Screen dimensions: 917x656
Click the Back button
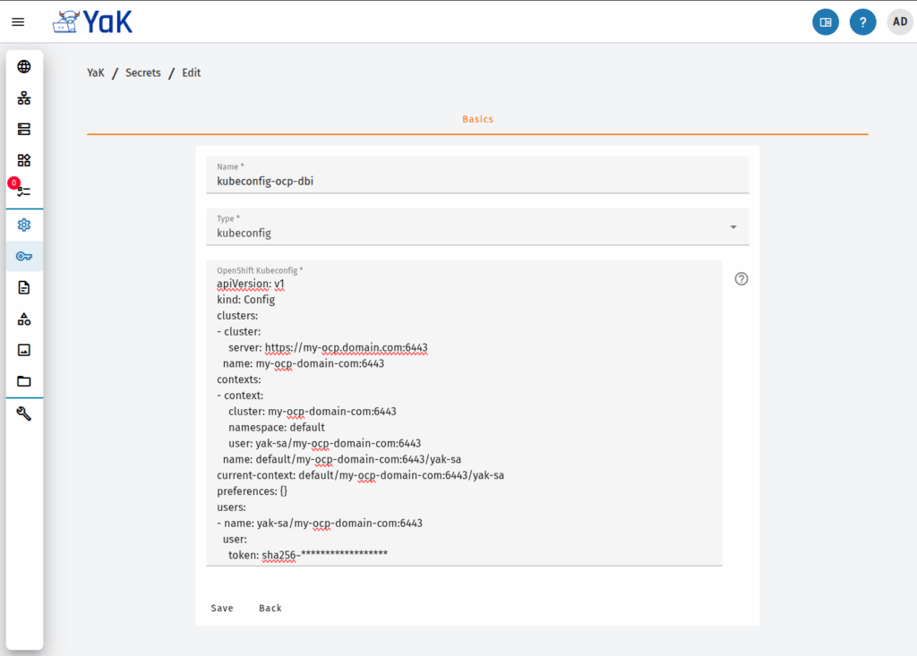[x=270, y=608]
